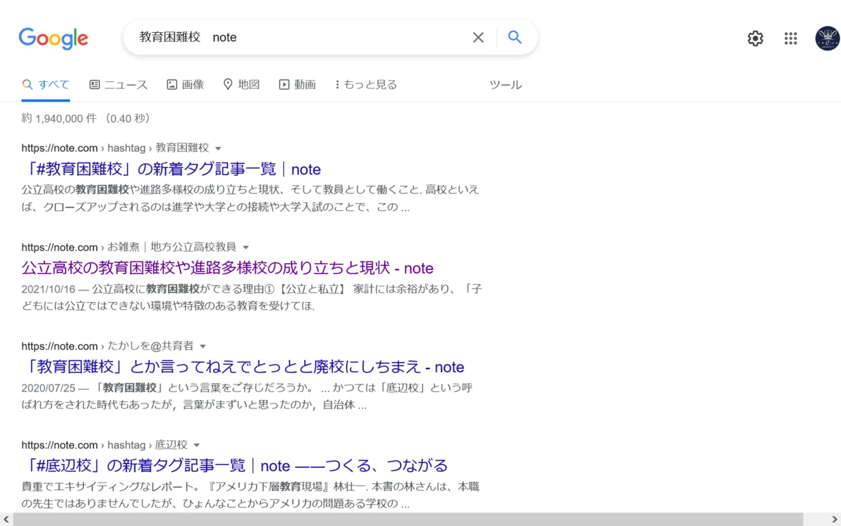Open the Google apps grid icon

click(791, 39)
